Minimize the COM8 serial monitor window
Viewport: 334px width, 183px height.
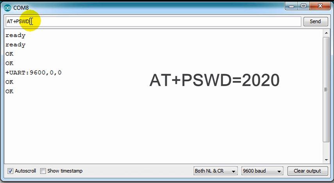pos(291,6)
